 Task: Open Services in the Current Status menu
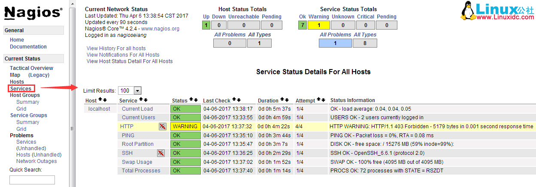21,89
